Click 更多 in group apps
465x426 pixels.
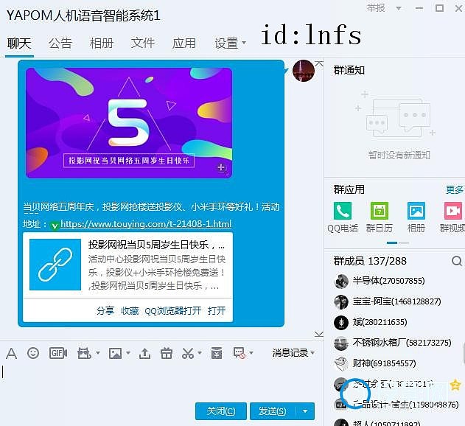click(x=455, y=189)
